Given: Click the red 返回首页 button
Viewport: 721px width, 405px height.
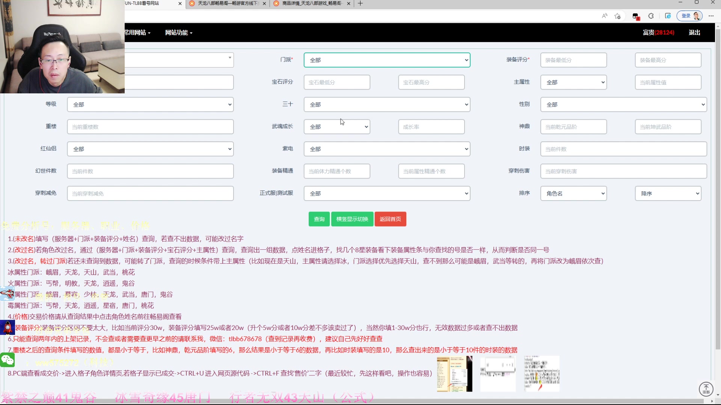Looking at the screenshot, I should [x=390, y=219].
